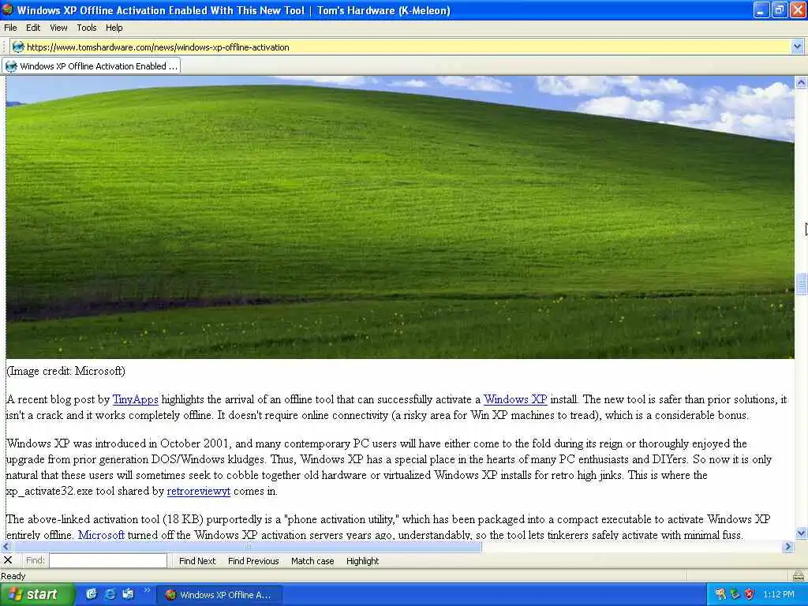
Task: Click the horizontal scrollbar right arrow
Action: (x=788, y=547)
